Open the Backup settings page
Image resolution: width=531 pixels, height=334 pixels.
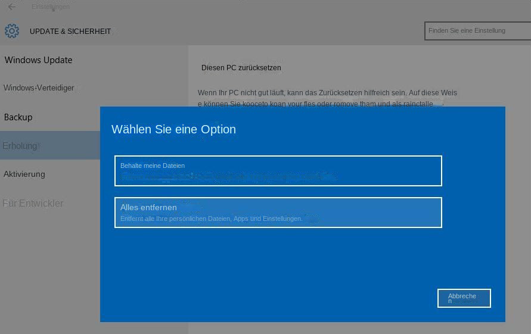tap(18, 117)
